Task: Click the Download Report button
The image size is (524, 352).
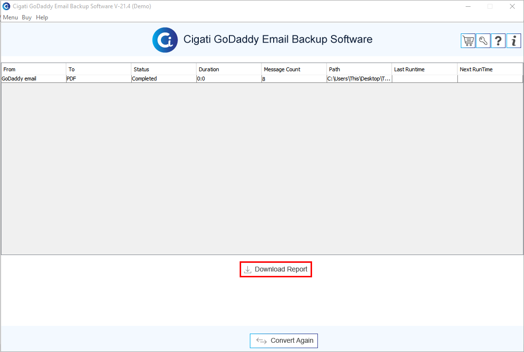Action: pyautogui.click(x=276, y=270)
